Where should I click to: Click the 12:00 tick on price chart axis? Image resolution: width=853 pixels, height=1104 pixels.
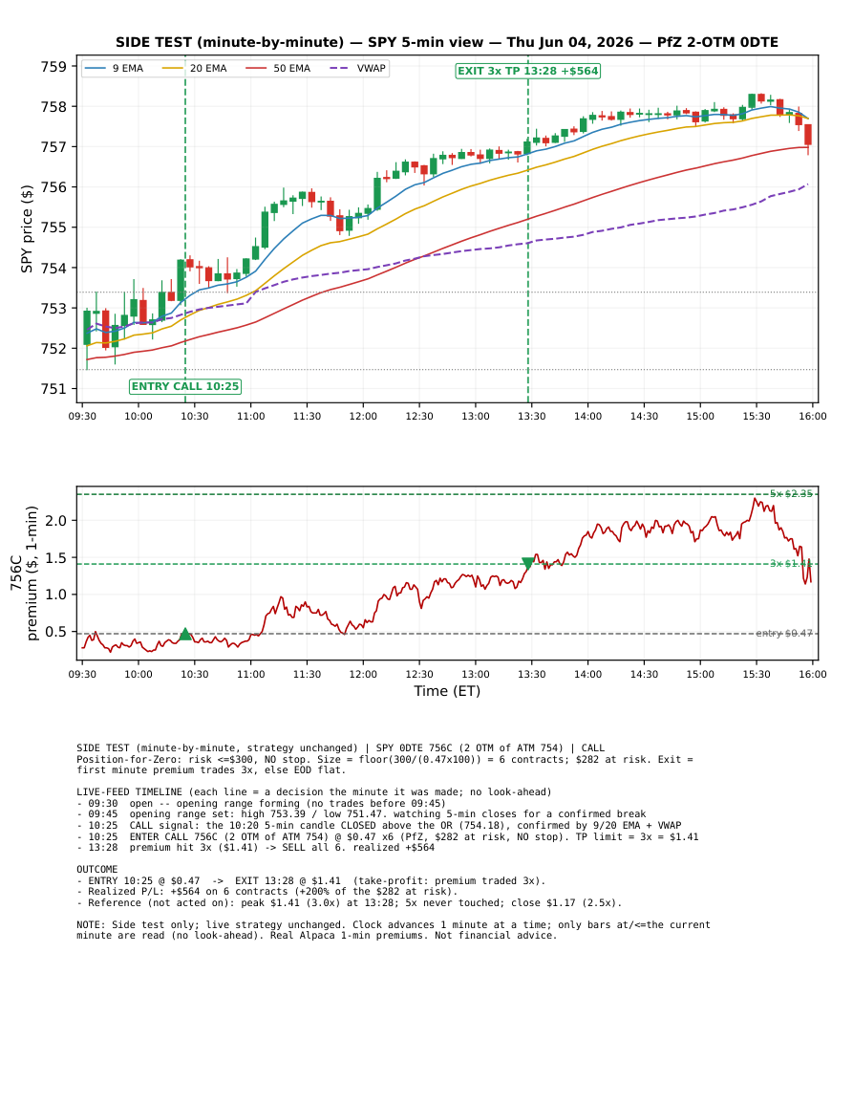tap(363, 416)
